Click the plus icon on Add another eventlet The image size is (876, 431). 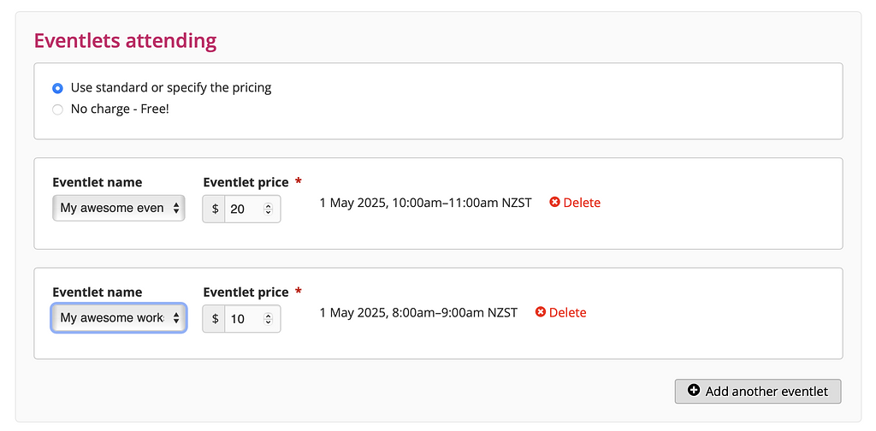[x=694, y=392]
